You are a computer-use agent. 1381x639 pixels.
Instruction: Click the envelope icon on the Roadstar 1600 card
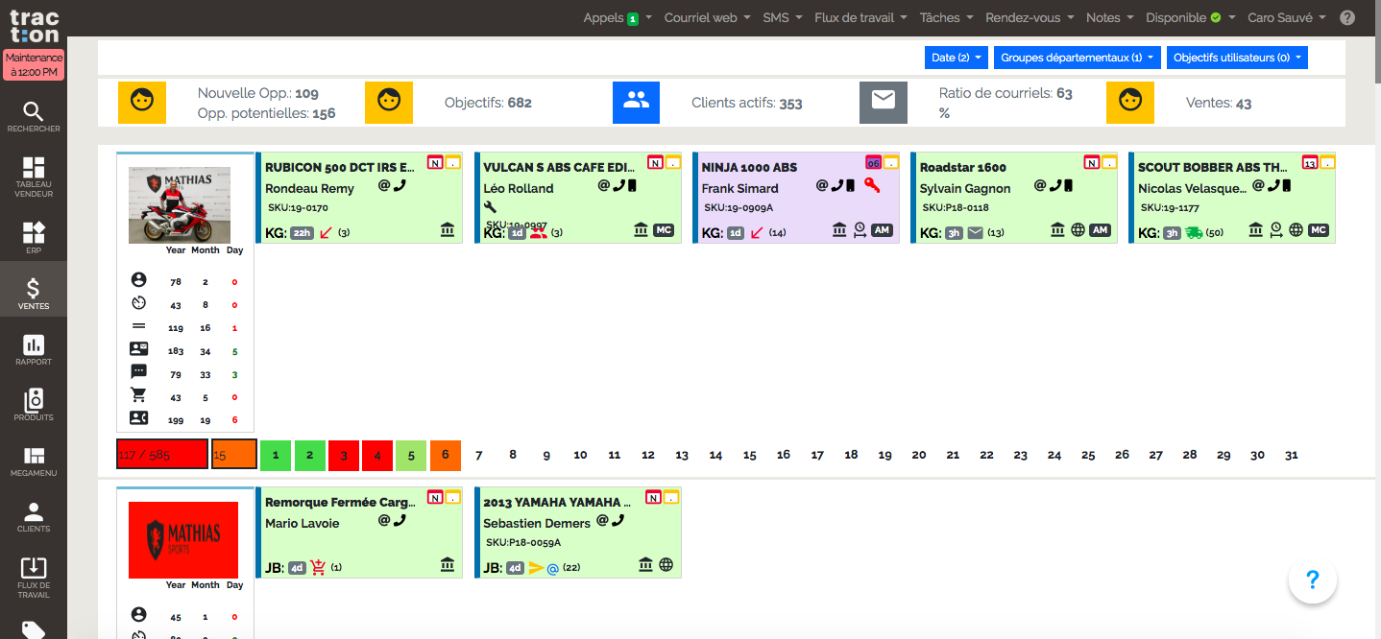[x=975, y=232]
